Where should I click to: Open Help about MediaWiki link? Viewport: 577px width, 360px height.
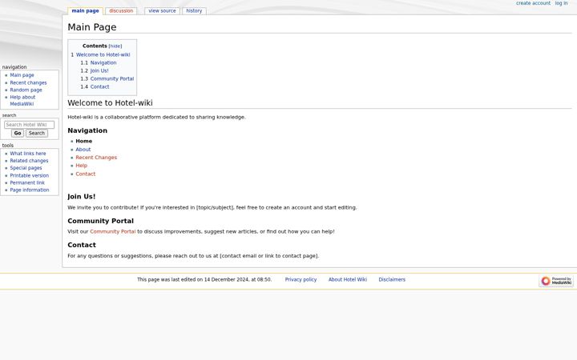point(22,101)
